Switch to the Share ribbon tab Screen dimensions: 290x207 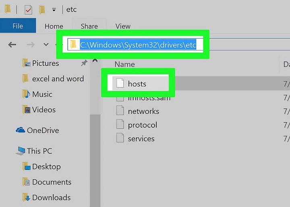tap(89, 26)
